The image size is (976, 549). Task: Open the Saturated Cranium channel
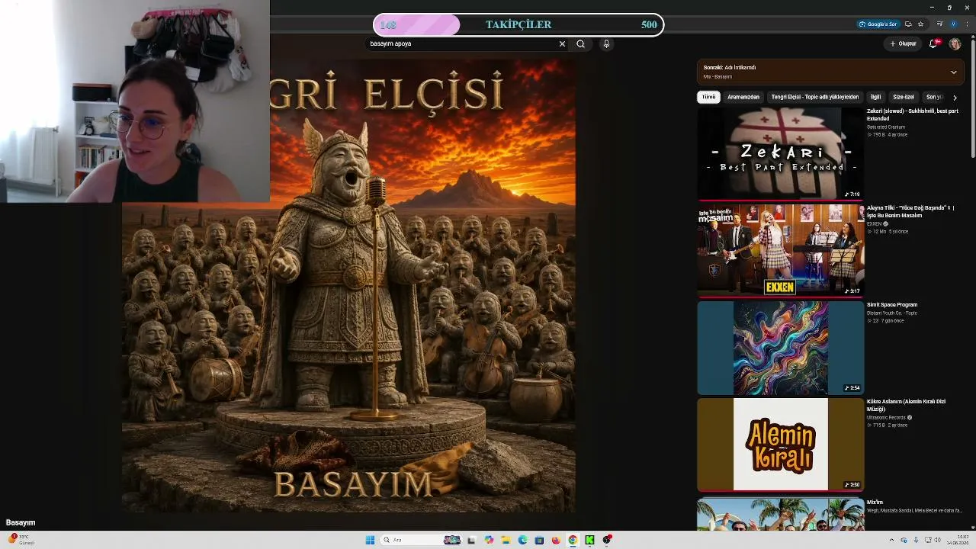pyautogui.click(x=886, y=127)
